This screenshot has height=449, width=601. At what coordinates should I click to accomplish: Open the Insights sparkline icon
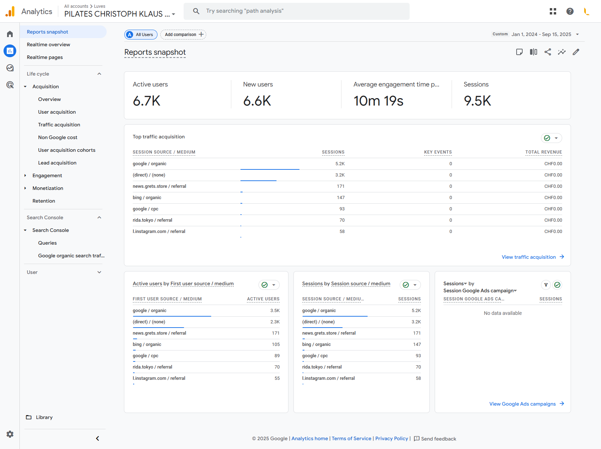562,52
